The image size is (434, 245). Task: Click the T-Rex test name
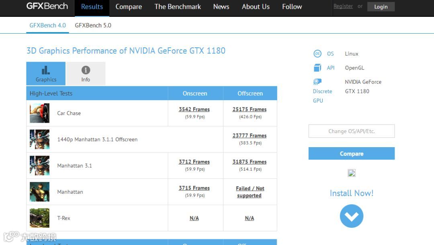pyautogui.click(x=63, y=218)
